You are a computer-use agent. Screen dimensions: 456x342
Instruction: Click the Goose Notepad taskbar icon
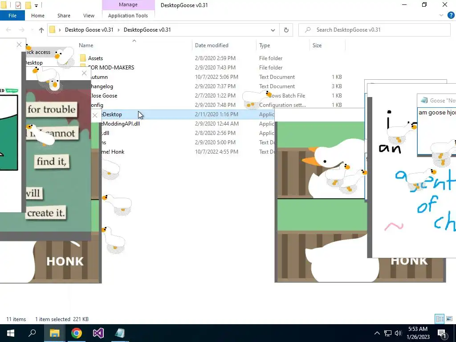(120, 333)
